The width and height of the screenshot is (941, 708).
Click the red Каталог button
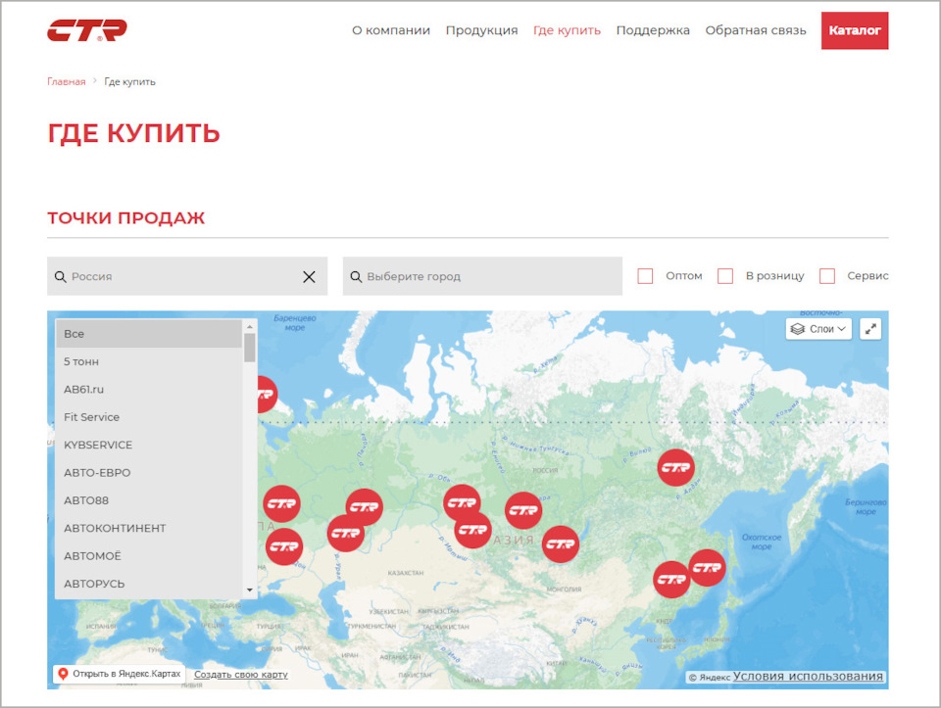click(x=855, y=30)
